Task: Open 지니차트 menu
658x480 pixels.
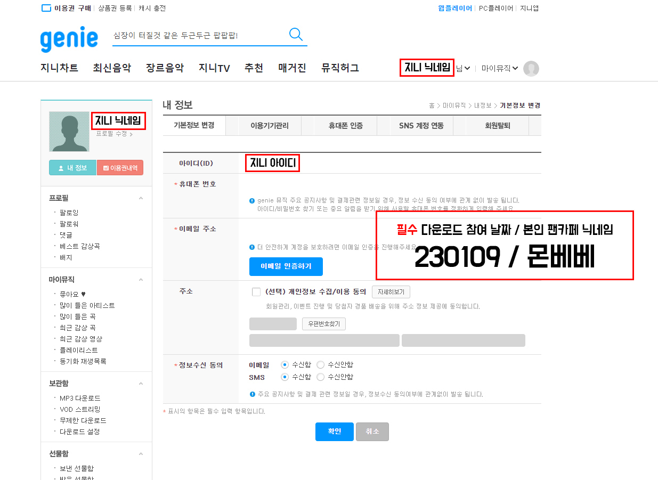Action: click(x=59, y=68)
